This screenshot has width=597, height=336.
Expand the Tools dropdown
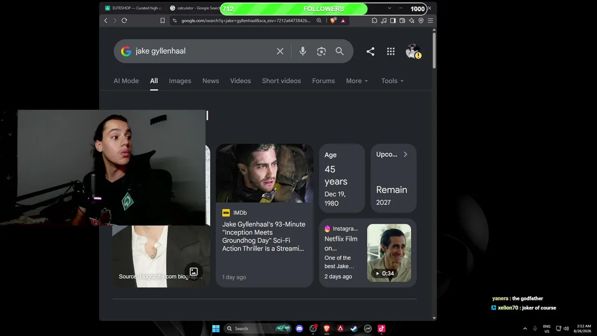392,81
